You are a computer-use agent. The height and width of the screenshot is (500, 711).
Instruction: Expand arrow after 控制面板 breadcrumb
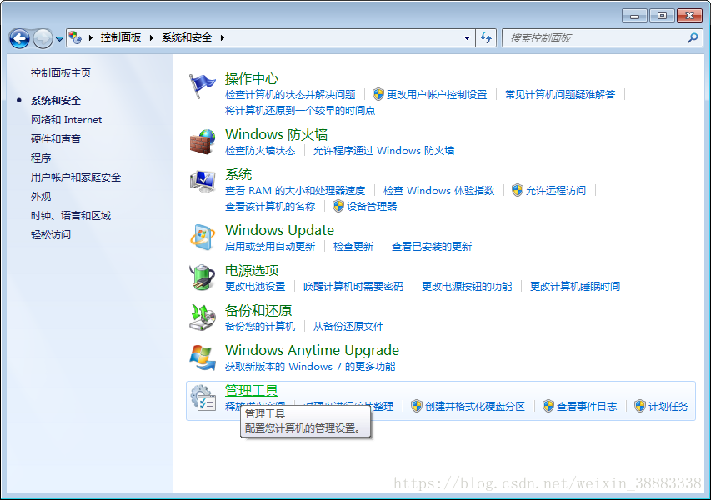(152, 37)
